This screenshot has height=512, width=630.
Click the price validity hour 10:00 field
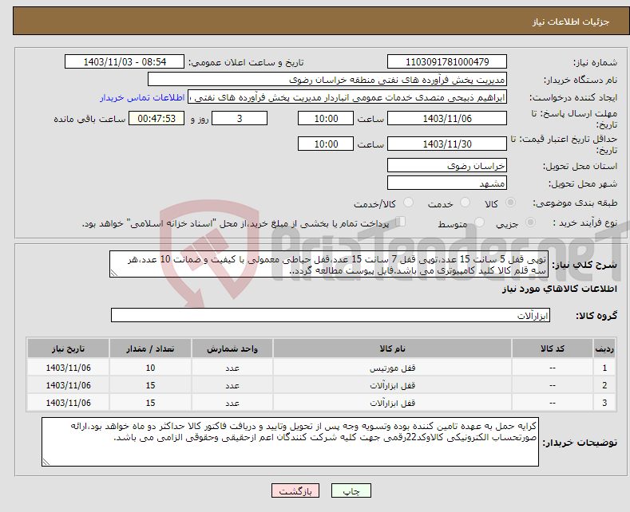[326, 144]
